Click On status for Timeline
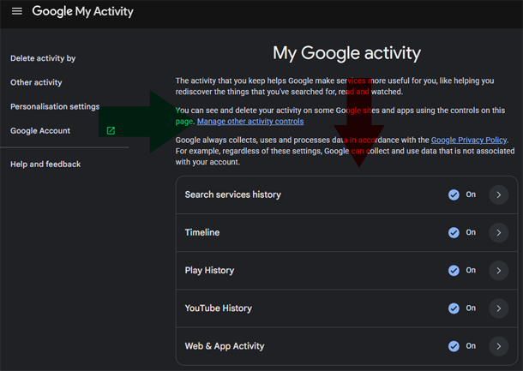The image size is (523, 371). tap(471, 233)
